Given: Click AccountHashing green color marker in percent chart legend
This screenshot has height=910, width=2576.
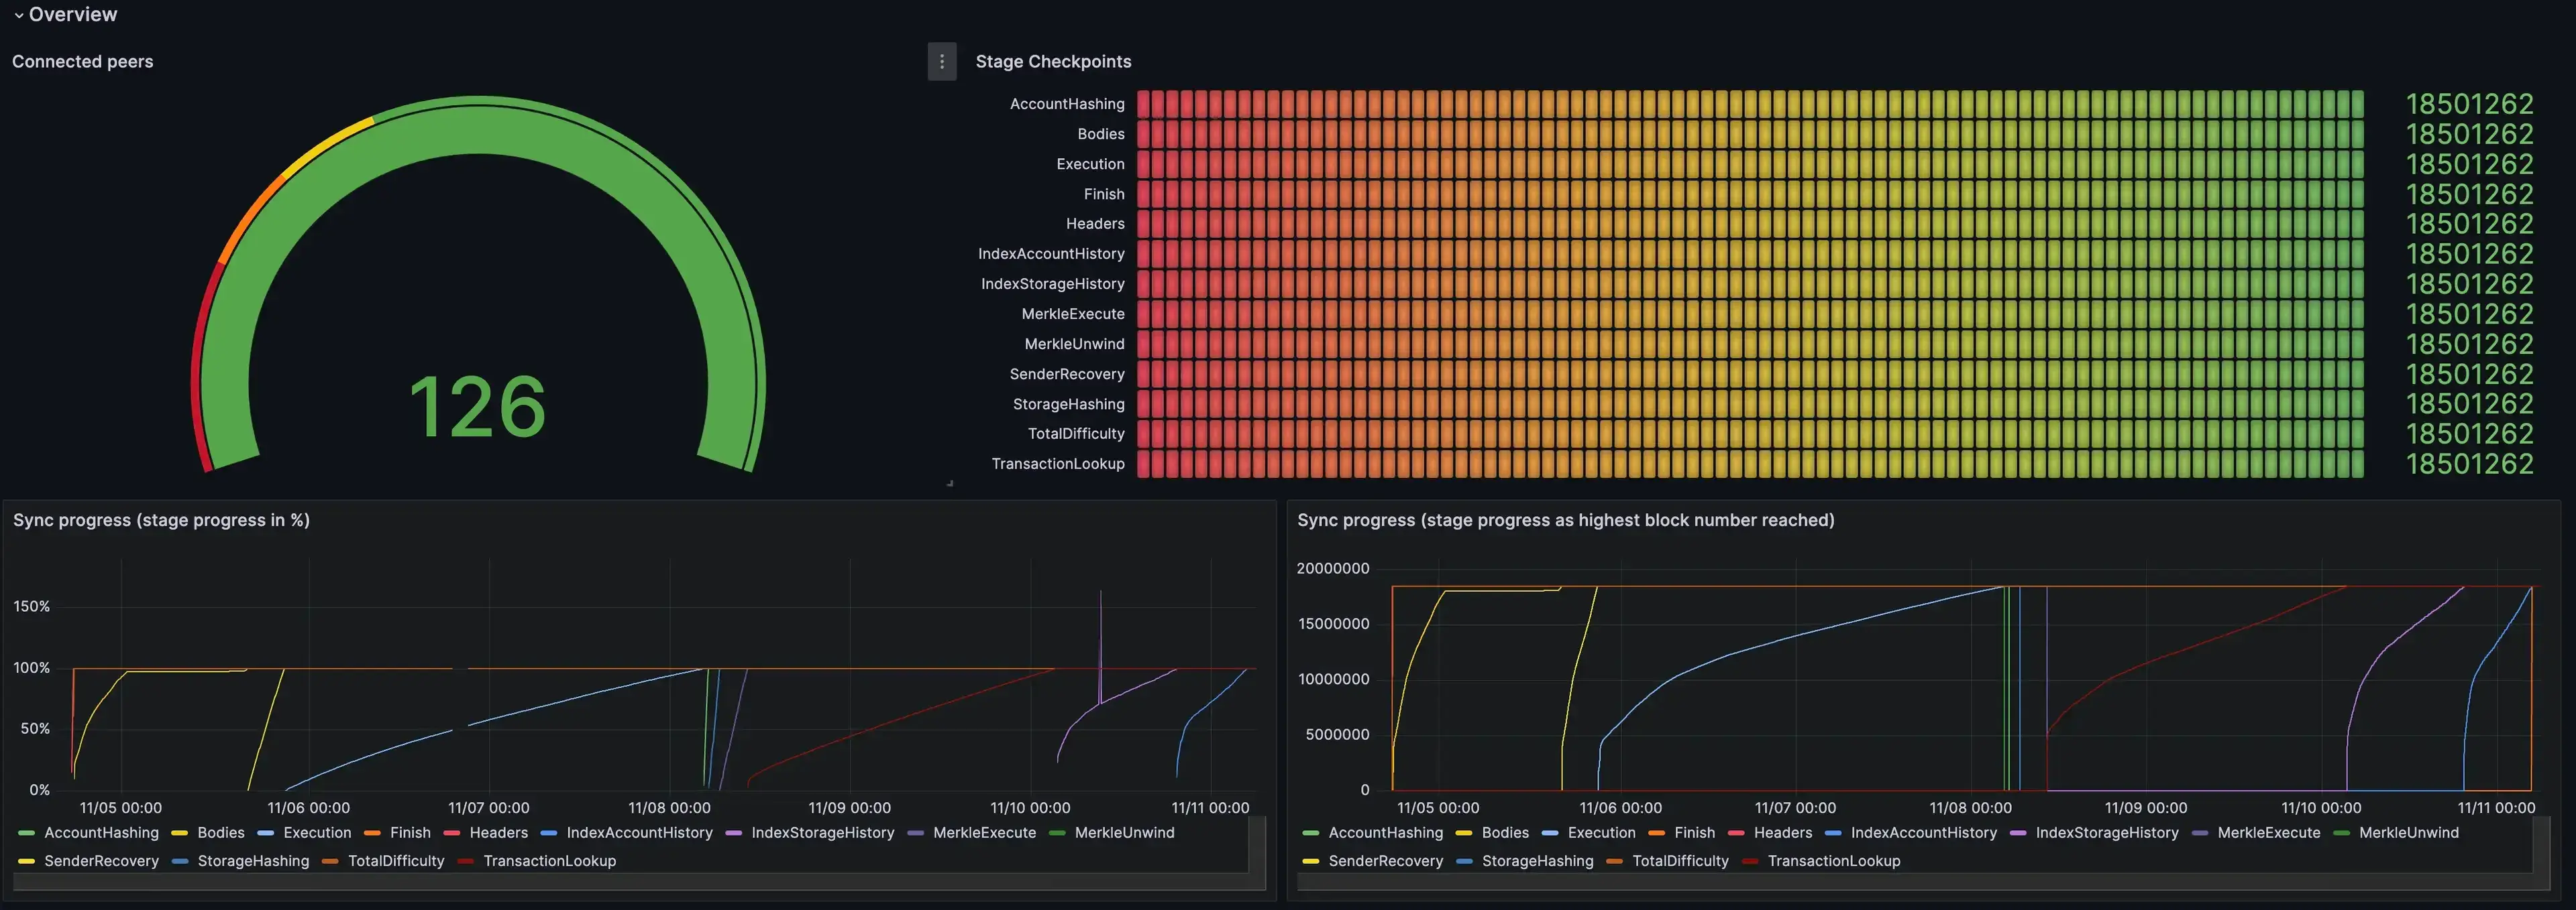Looking at the screenshot, I should pos(27,833).
